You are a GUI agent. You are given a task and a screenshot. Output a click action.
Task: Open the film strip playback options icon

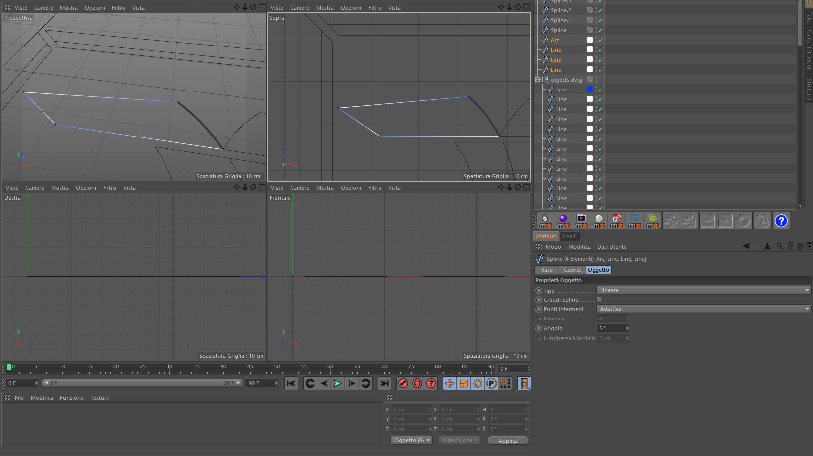(524, 383)
